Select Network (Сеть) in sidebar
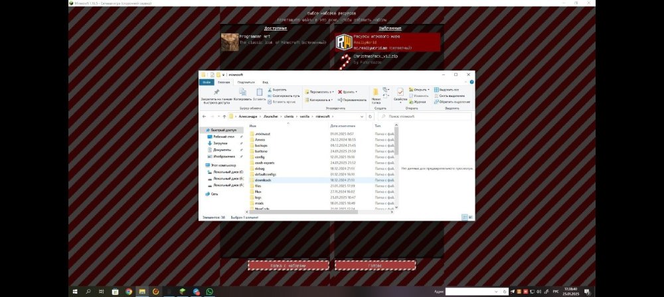Image resolution: width=664 pixels, height=297 pixels. click(x=212, y=193)
